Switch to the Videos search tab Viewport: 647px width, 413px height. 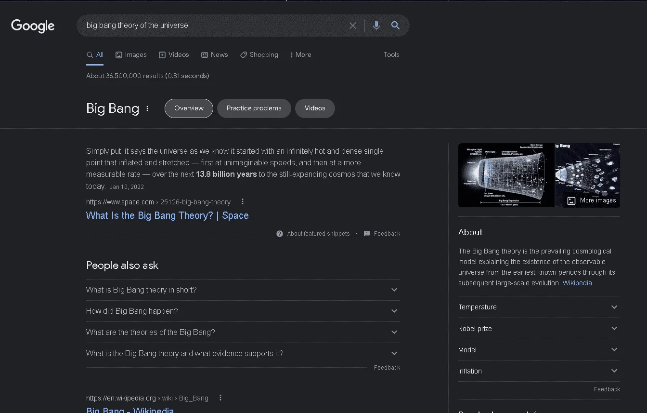point(174,55)
